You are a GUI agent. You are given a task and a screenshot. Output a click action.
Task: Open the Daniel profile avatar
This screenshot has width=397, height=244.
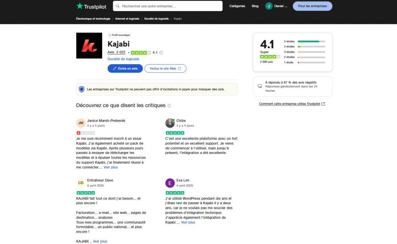pos(269,6)
